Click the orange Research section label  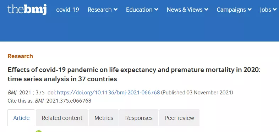point(20,56)
